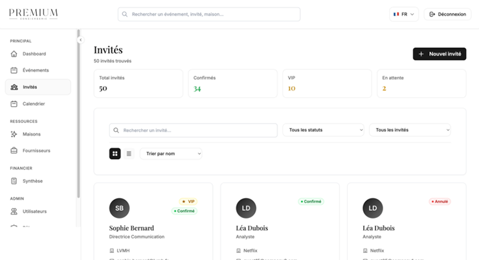
Task: Expand the Tous les invités filter
Action: click(410, 130)
